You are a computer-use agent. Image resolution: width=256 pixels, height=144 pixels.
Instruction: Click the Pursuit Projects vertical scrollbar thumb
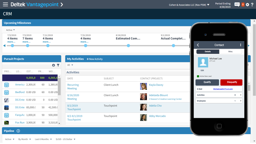point(59,86)
